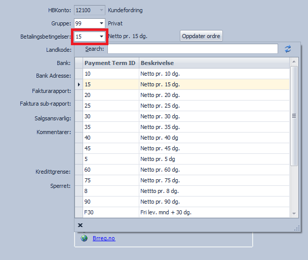308x260 pixels.
Task: Expand the Gruppe dropdown
Action: pos(101,23)
